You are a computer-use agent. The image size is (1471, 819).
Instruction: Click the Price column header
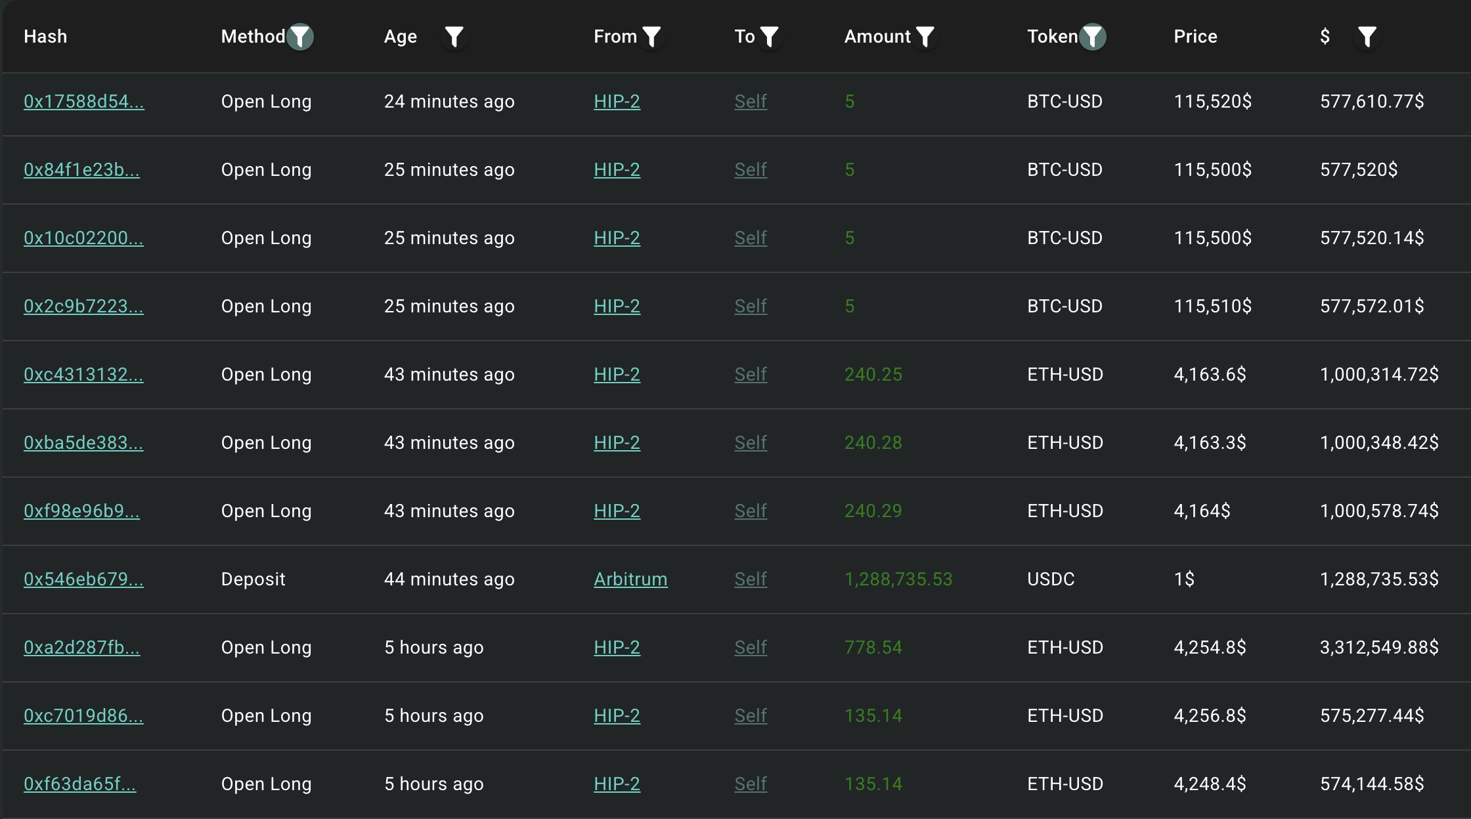(1195, 37)
